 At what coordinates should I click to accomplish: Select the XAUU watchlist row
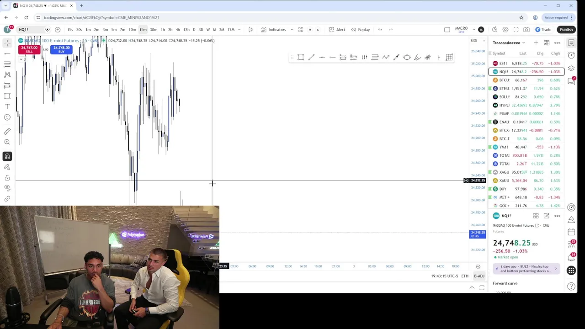pos(526,180)
